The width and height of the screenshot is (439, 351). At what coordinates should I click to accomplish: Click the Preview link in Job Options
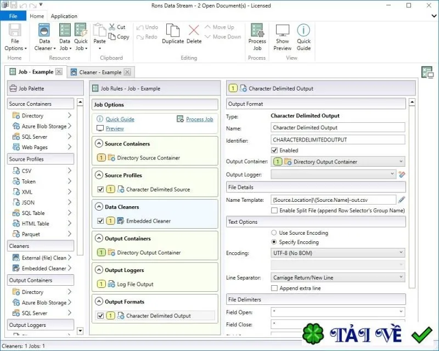115,128
